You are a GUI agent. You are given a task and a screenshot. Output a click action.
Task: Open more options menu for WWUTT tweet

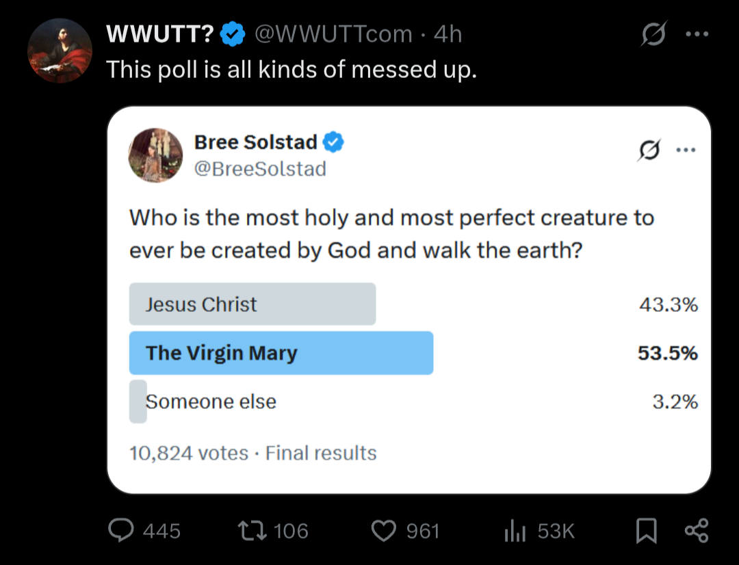697,34
